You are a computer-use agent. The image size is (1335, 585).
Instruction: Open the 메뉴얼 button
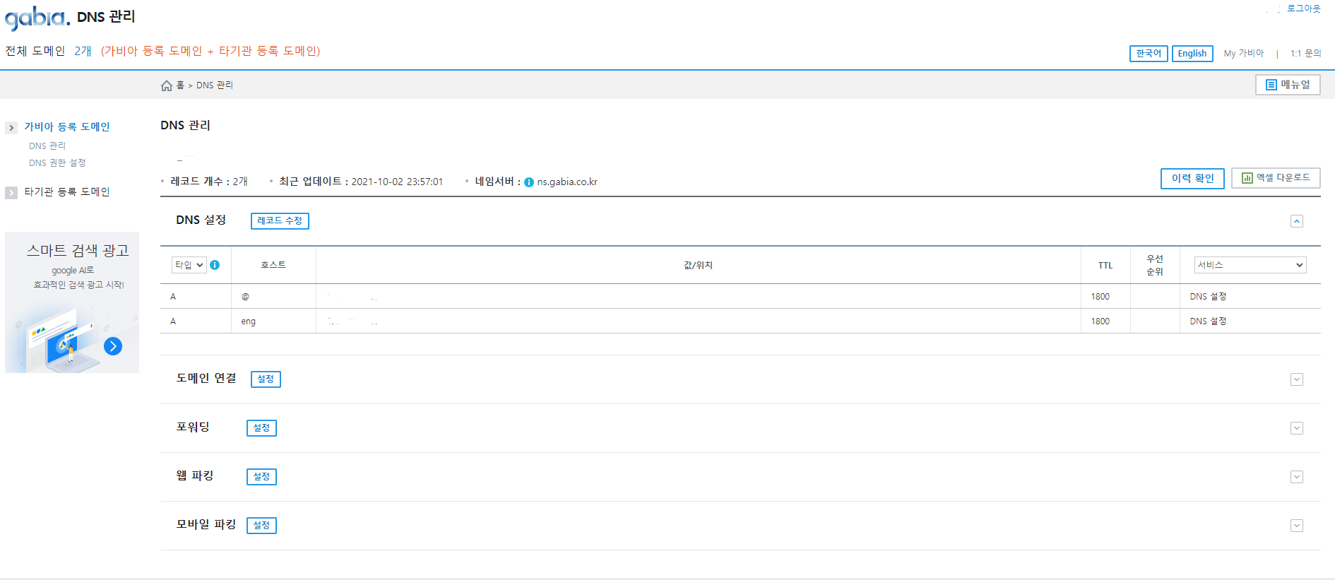tap(1288, 85)
